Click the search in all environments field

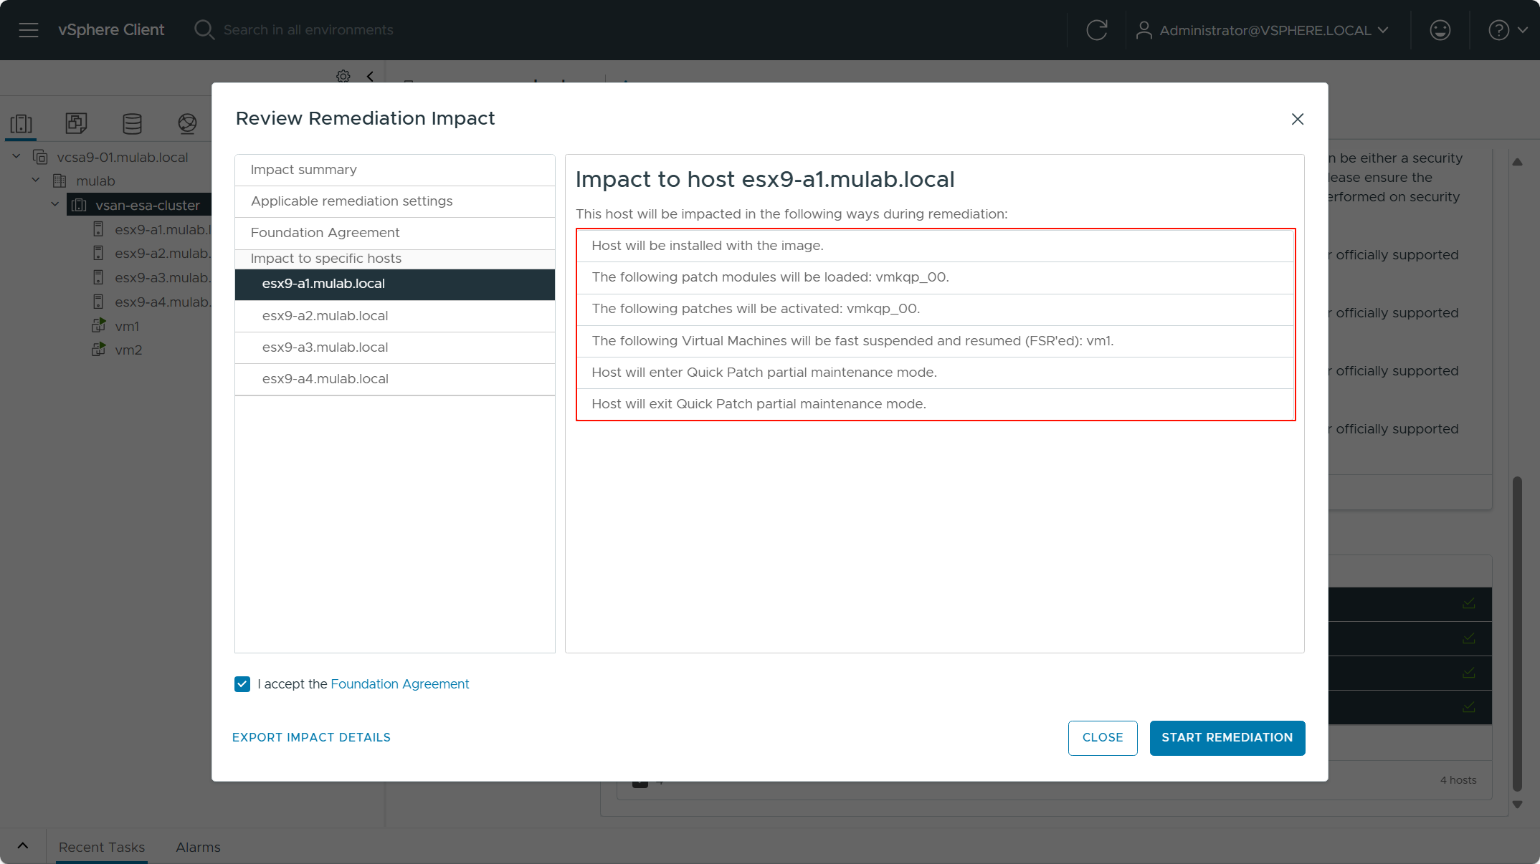[308, 30]
